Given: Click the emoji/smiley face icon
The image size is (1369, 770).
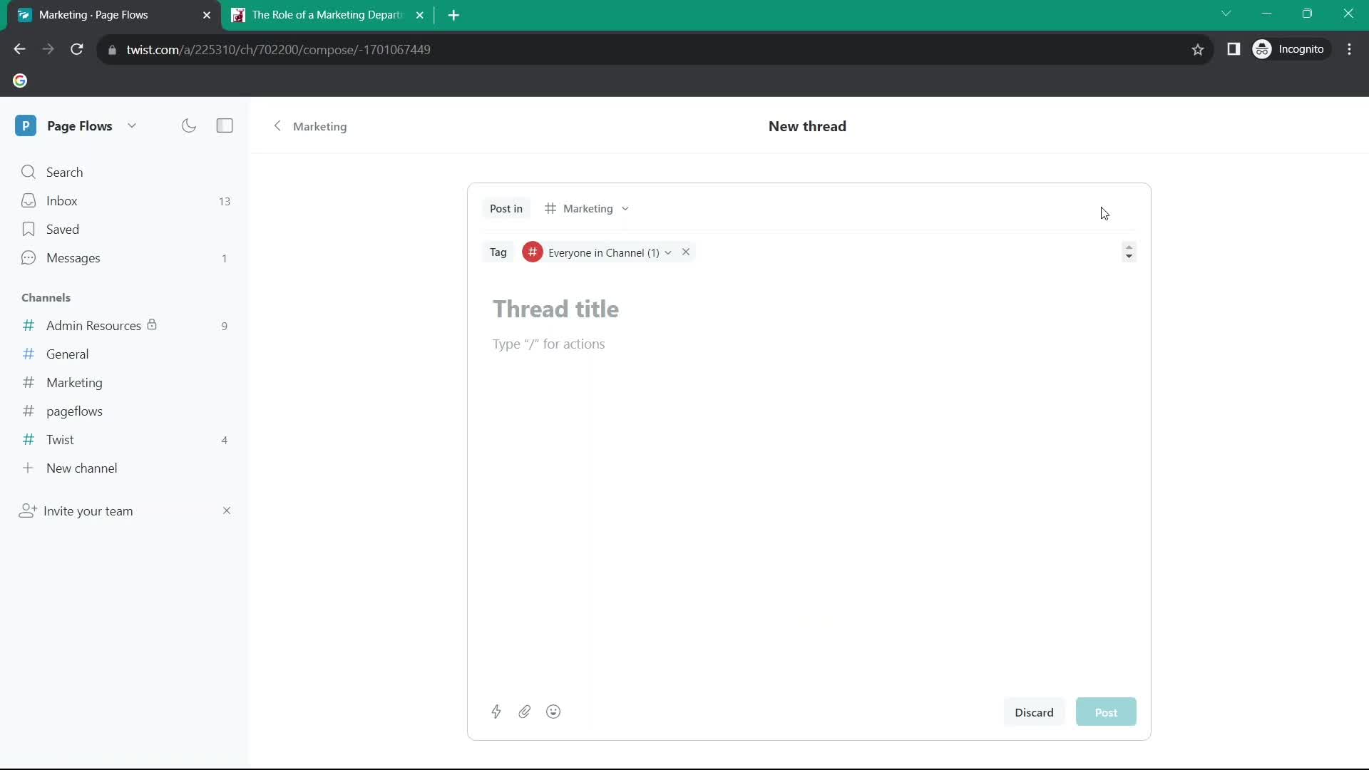Looking at the screenshot, I should (x=553, y=712).
